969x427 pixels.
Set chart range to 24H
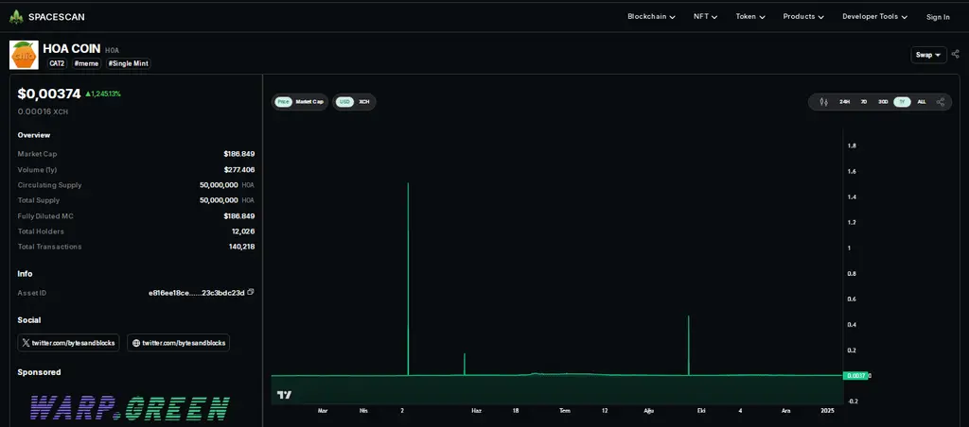click(x=845, y=102)
